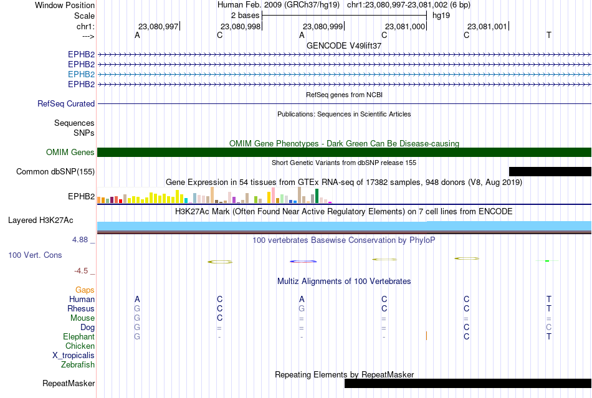Click the 100 Vert. Cons track label
The image size is (592, 398).
(35, 255)
